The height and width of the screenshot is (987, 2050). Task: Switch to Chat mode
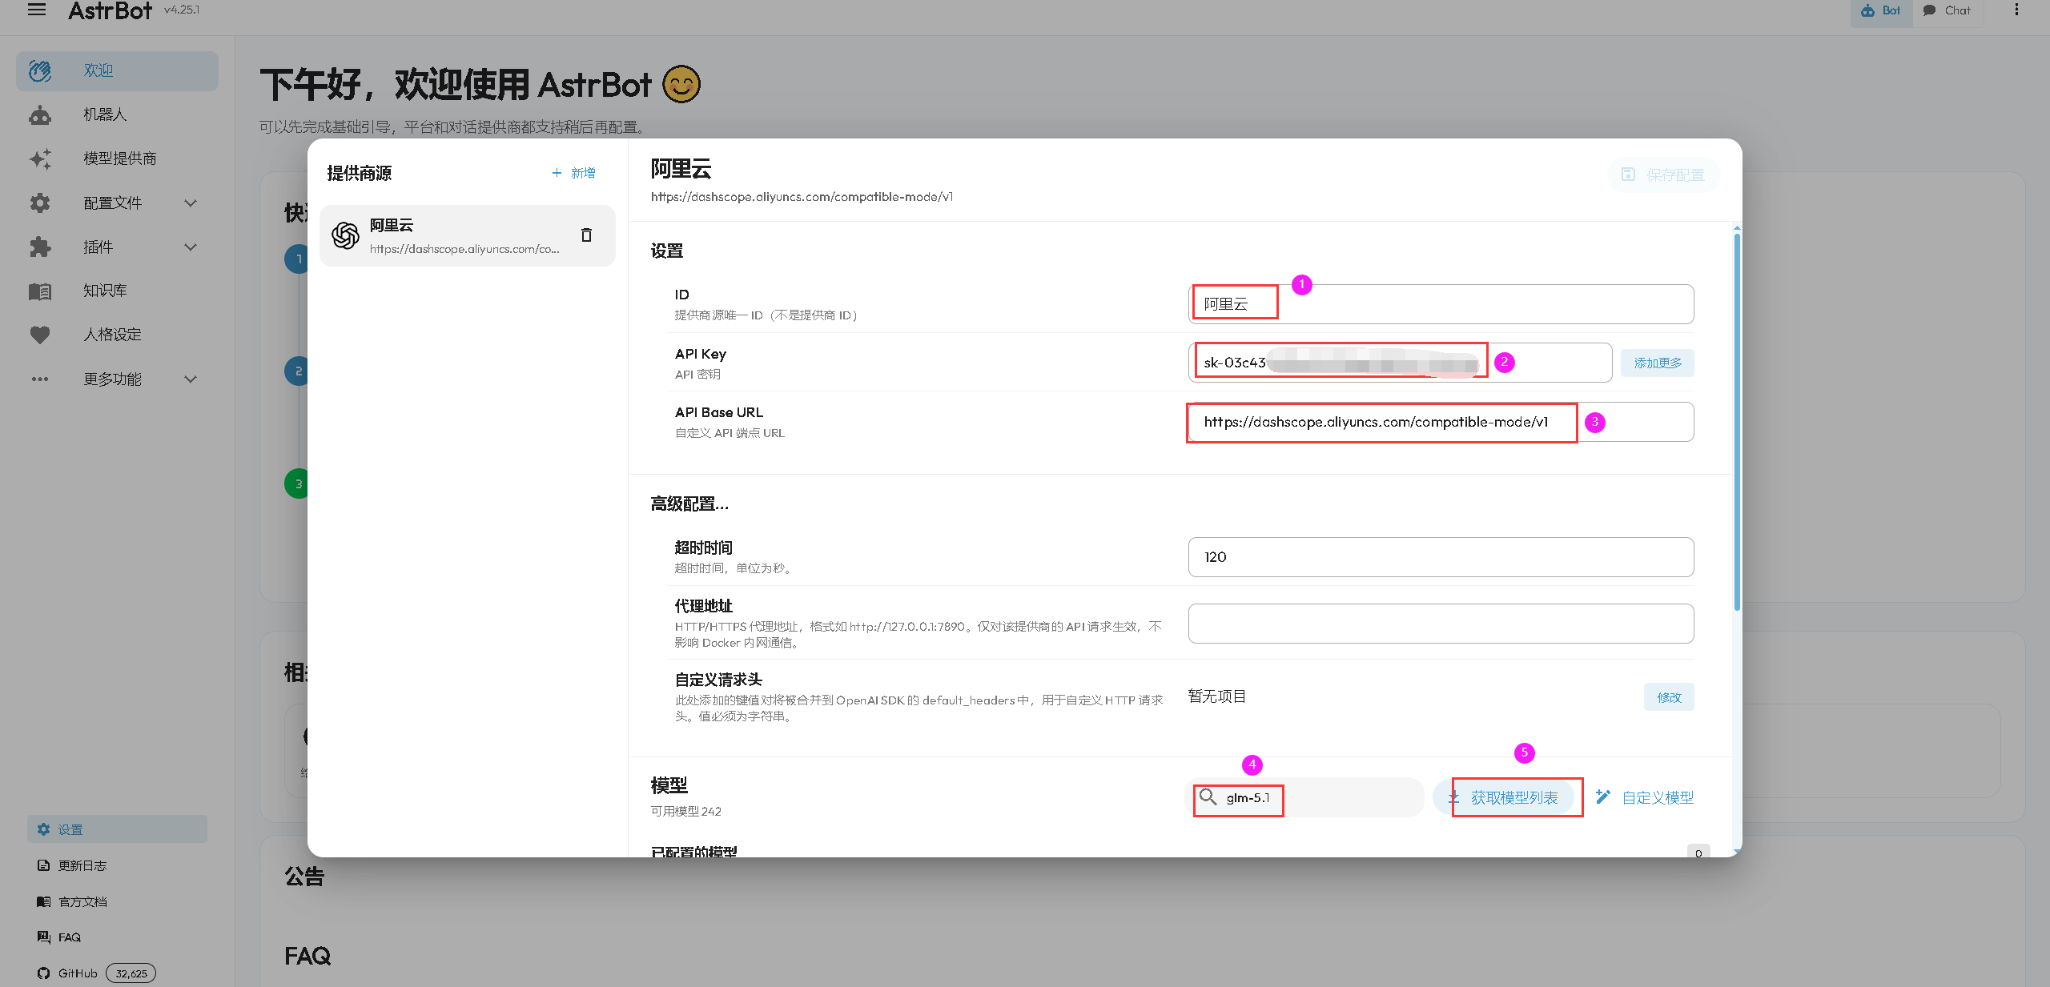click(x=1947, y=11)
